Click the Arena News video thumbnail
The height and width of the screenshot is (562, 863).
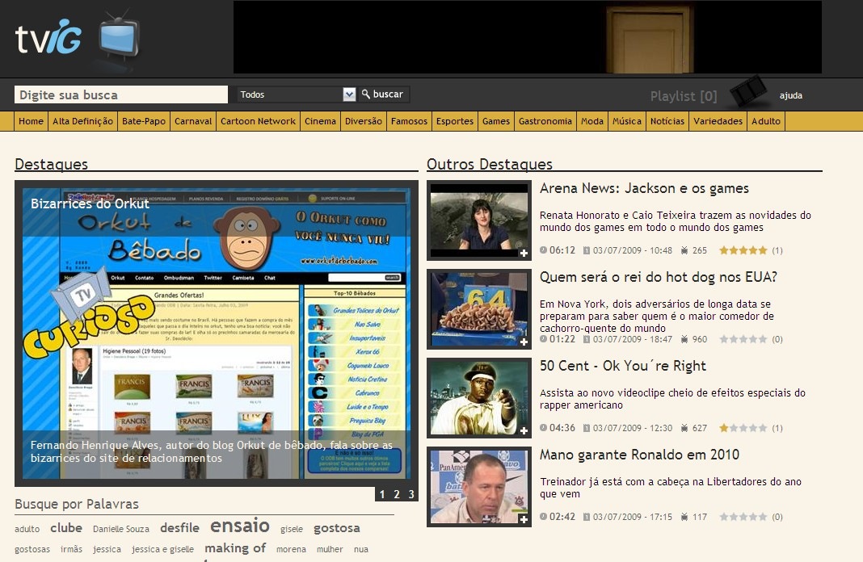[x=479, y=220]
